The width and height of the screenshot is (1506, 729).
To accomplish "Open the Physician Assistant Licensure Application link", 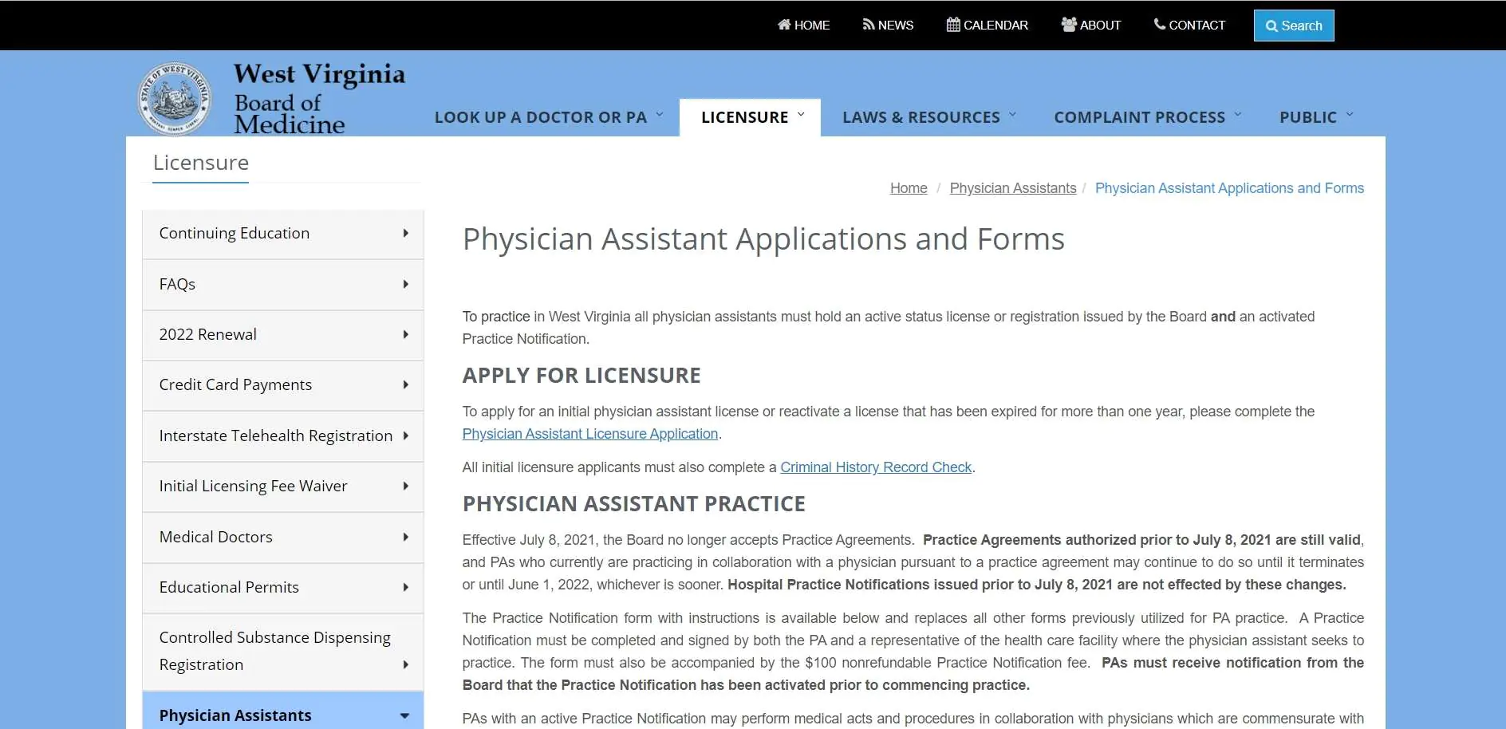I will pyautogui.click(x=589, y=434).
